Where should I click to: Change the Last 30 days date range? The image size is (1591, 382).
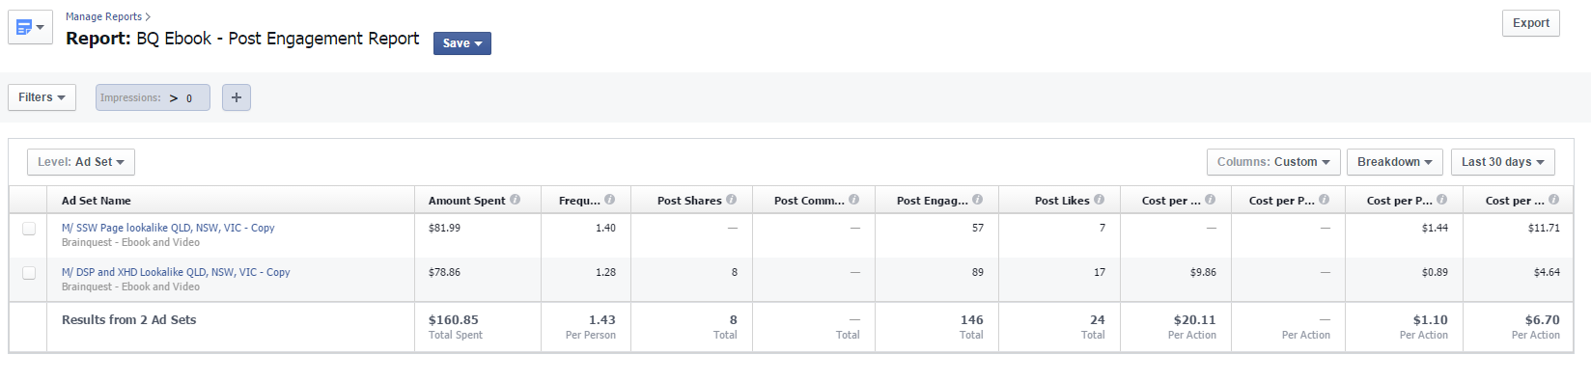pyautogui.click(x=1503, y=162)
